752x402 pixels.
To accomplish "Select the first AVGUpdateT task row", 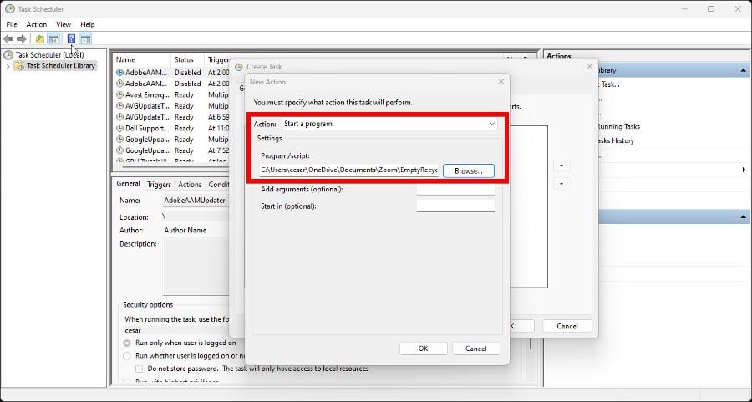I will tap(173, 106).
